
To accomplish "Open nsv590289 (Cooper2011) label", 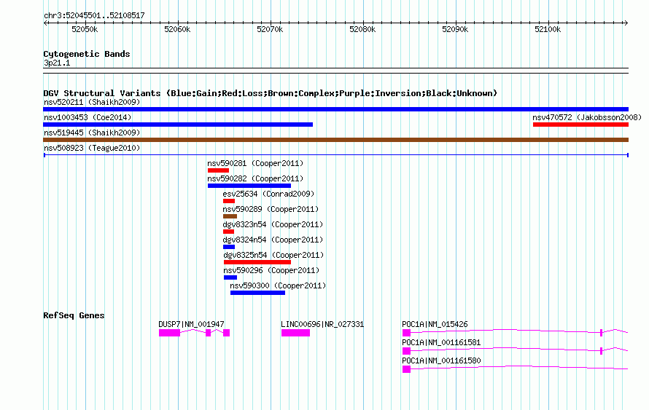I will (x=271, y=209).
